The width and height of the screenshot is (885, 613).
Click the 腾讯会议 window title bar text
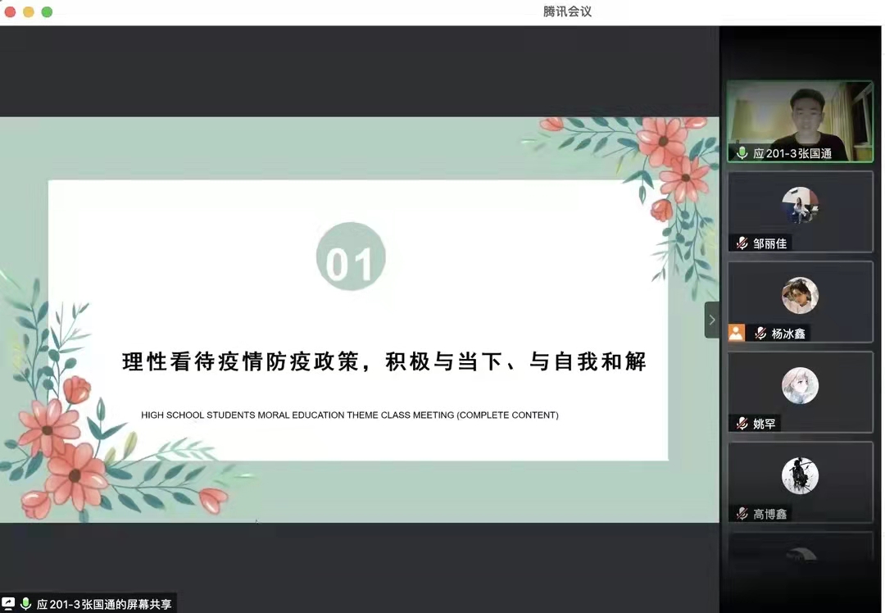point(567,11)
